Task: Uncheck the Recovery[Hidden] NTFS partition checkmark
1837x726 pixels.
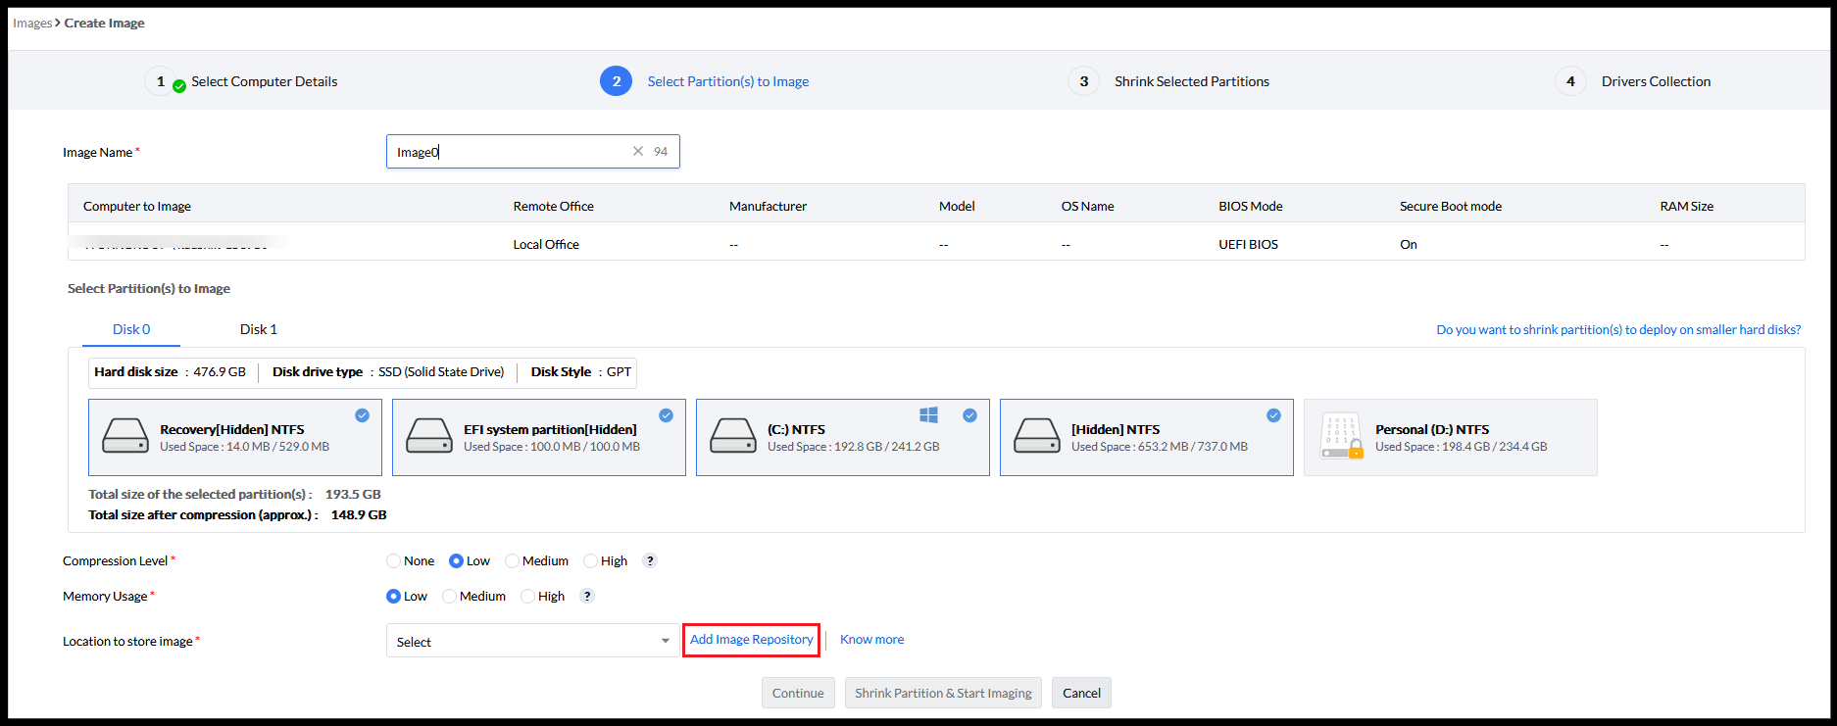Action: [363, 415]
